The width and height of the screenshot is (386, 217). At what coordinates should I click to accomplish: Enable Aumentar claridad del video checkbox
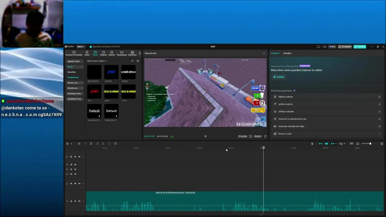tap(379, 126)
